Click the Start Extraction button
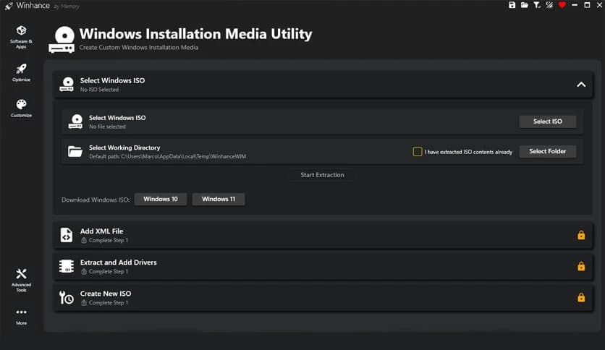Screen dimensions: 605x350 [x=322, y=175]
